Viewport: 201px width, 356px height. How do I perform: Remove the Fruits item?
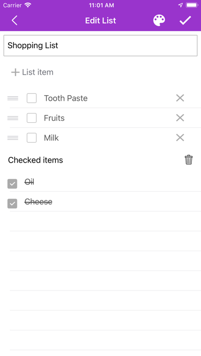click(180, 118)
